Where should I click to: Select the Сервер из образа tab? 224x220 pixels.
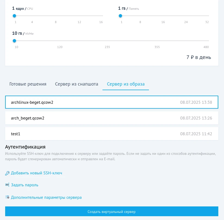[x=126, y=84]
